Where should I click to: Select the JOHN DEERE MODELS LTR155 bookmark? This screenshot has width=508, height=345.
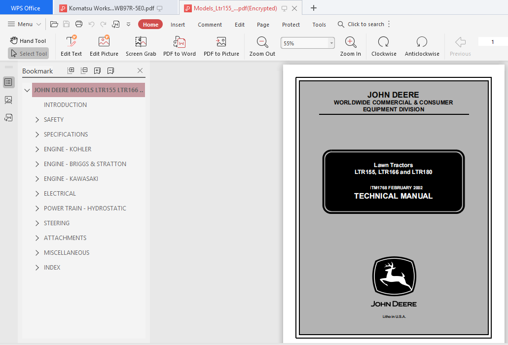click(88, 90)
